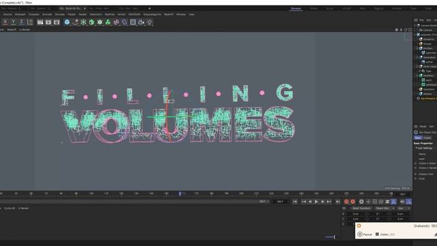
Task: Toggle the Y axis lock
Action: coord(13,22)
